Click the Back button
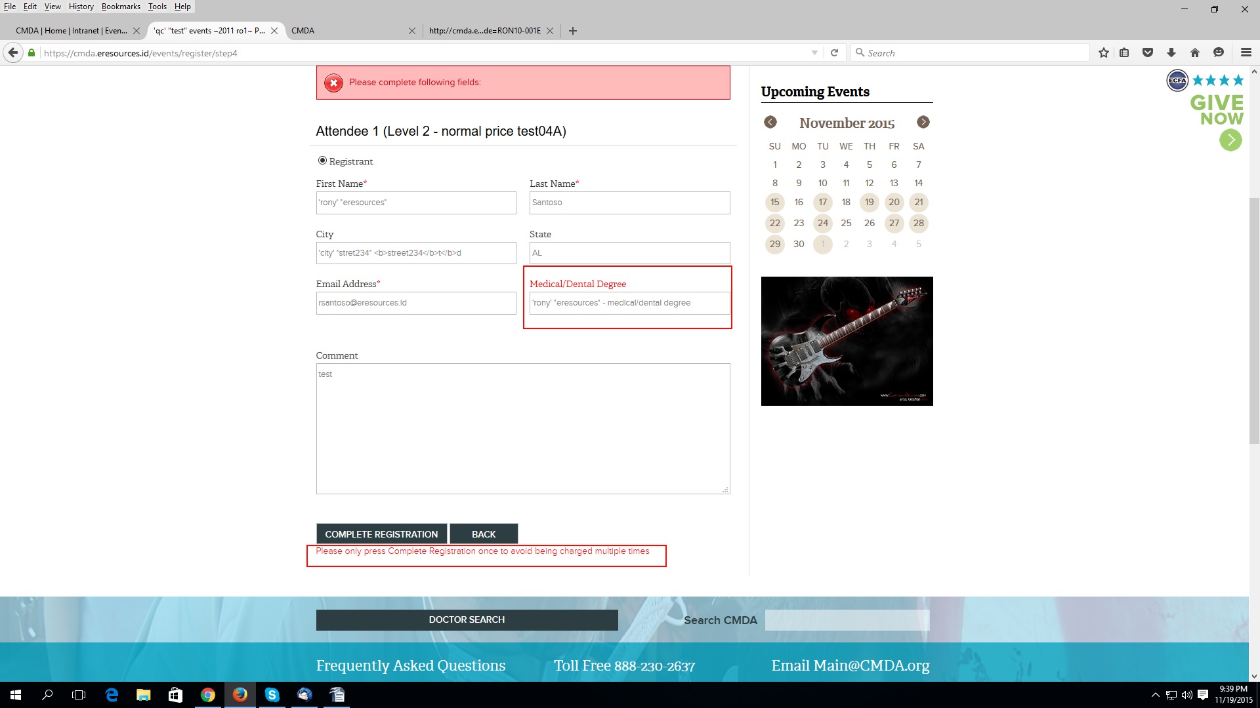The width and height of the screenshot is (1260, 708). tap(484, 534)
